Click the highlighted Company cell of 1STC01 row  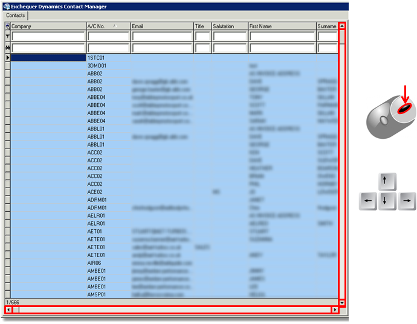[x=48, y=58]
